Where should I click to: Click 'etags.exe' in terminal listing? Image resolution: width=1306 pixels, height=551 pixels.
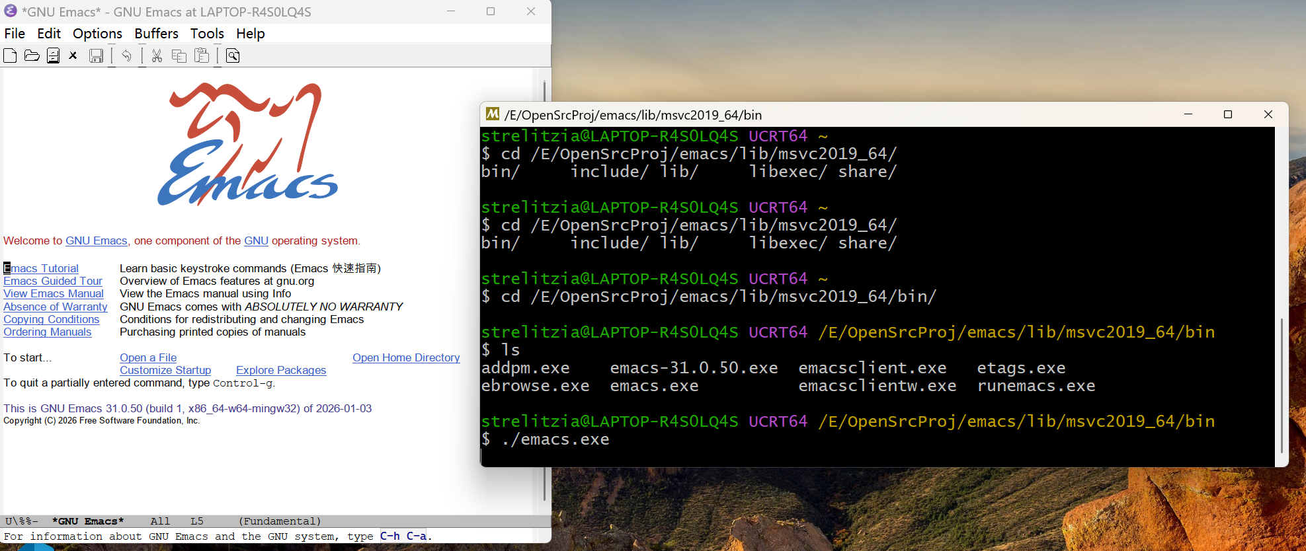[1022, 368]
